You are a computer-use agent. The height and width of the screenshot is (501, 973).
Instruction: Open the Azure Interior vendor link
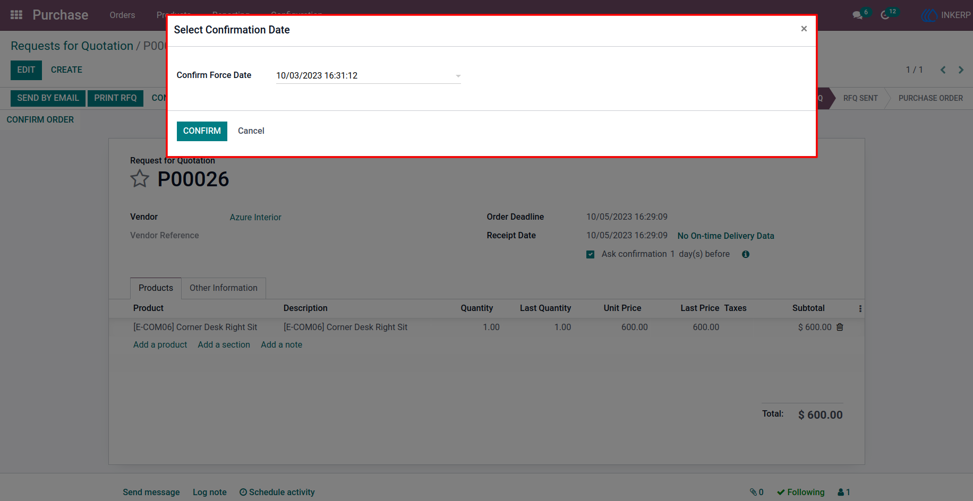[255, 217]
